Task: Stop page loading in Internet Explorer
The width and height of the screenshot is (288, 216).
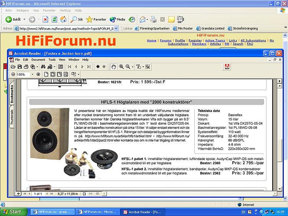Action: (45, 19)
